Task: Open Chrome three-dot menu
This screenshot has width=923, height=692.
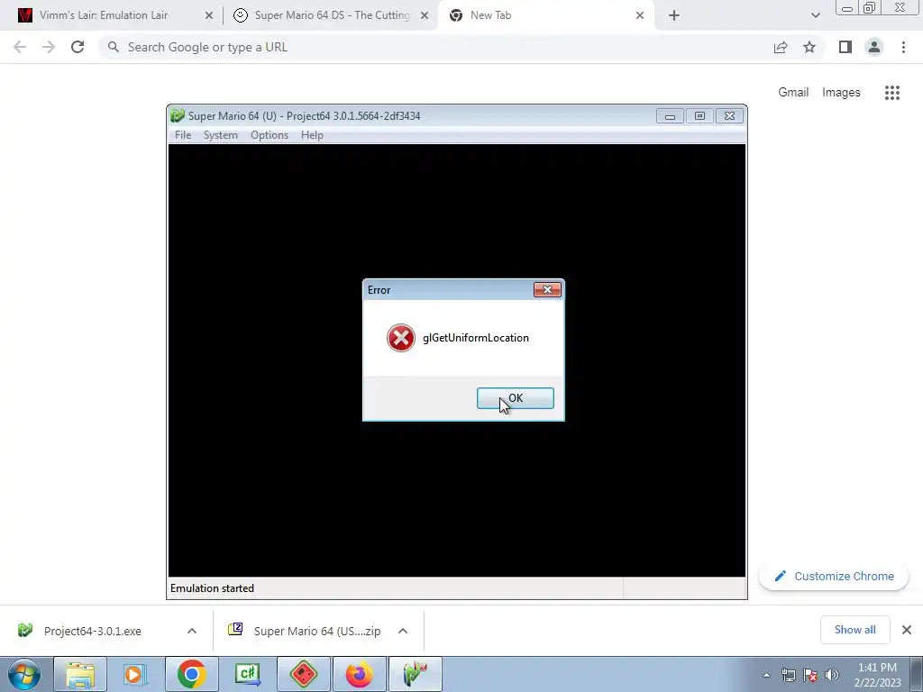Action: [903, 47]
